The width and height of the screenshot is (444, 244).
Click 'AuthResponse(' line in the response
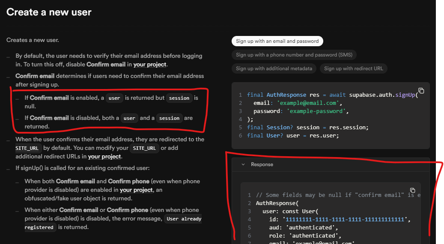(277, 203)
